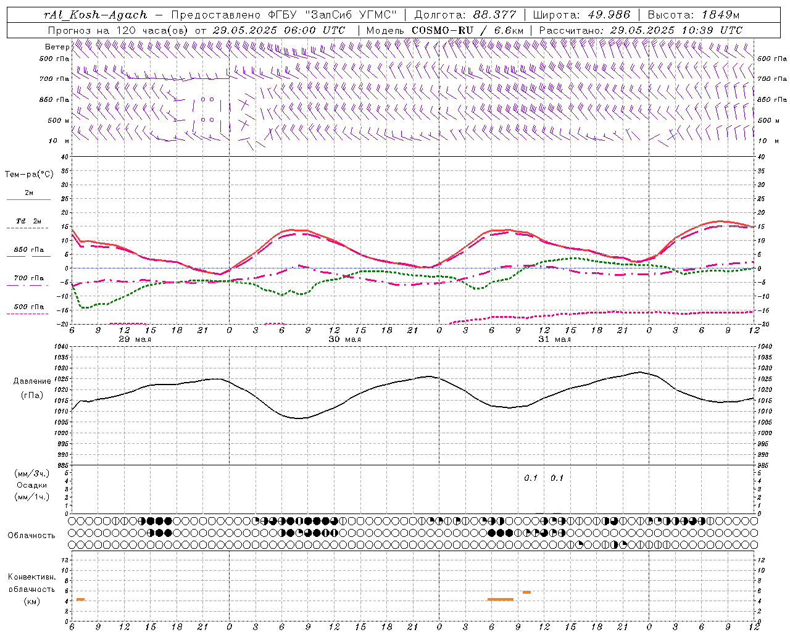790x632 pixels.
Task: Select the 'Долгота: 88.377' longitude value
Action: pos(465,15)
